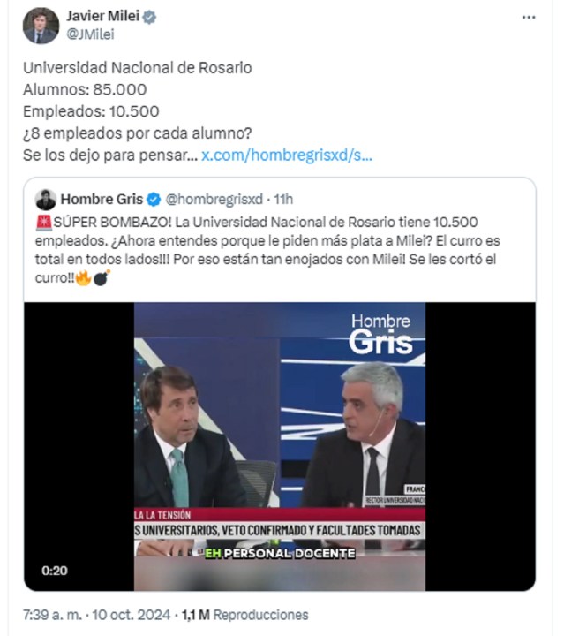View the 1,1 M Reproducciones count
This screenshot has height=636, width=564.
click(x=244, y=615)
